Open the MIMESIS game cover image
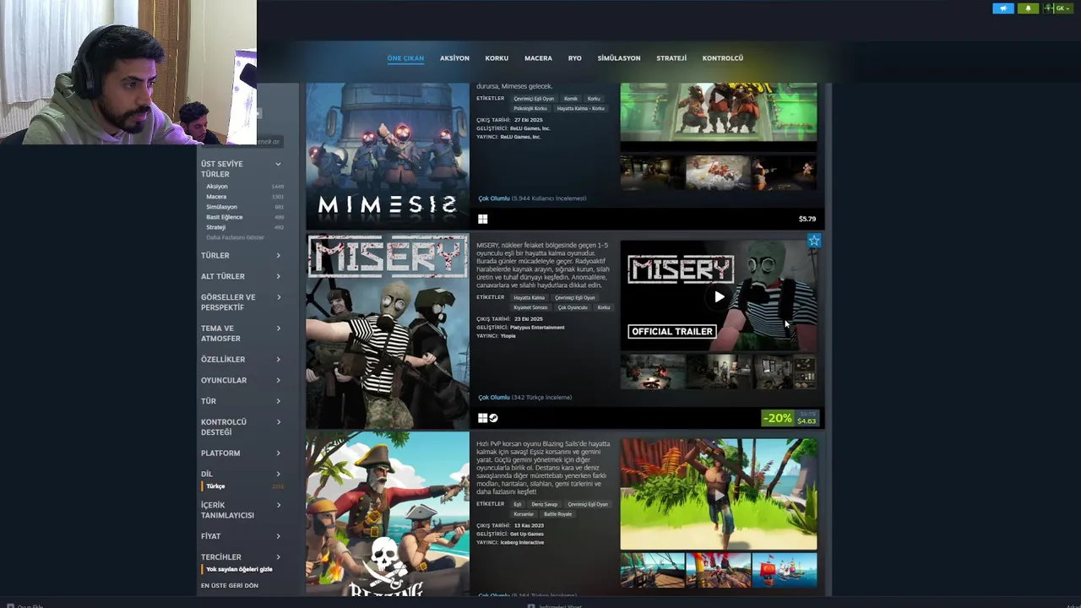Image resolution: width=1081 pixels, height=608 pixels. pyautogui.click(x=388, y=156)
